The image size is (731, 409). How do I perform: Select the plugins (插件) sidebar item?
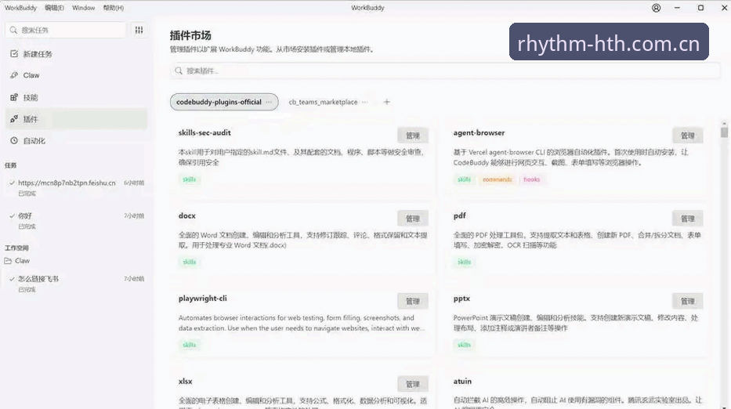tap(77, 119)
